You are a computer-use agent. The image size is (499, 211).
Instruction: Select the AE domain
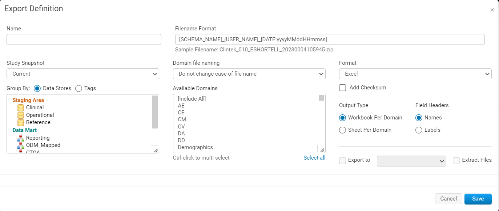[181, 106]
